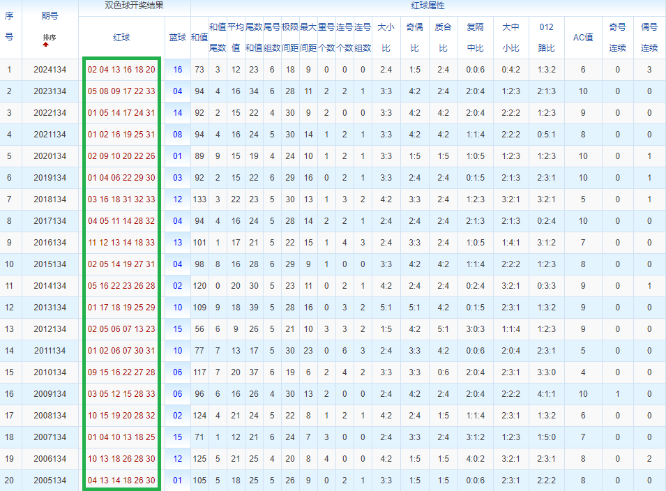Select issue number 2008134
This screenshot has height=491, width=666.
(50, 416)
